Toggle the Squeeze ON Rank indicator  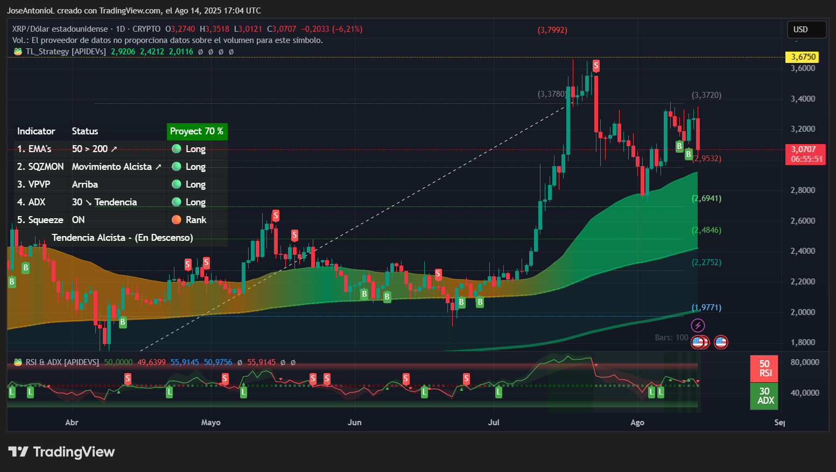[176, 219]
